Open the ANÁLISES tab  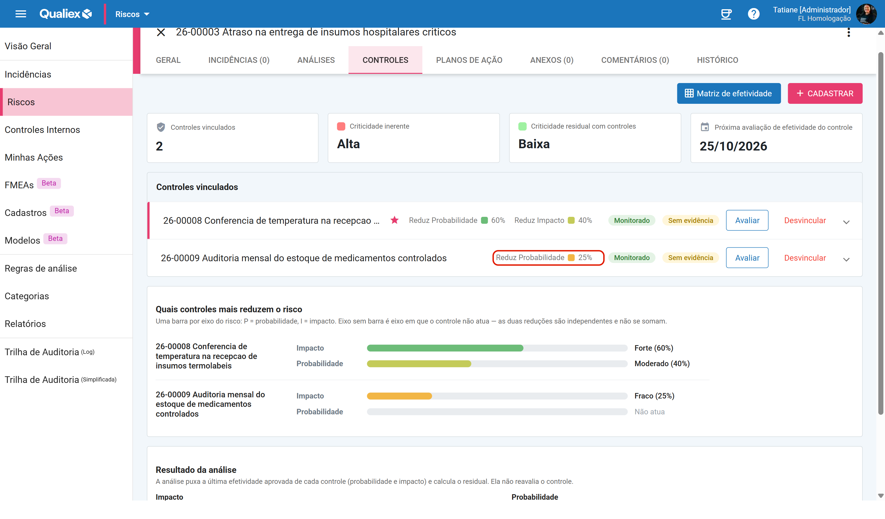coord(316,60)
